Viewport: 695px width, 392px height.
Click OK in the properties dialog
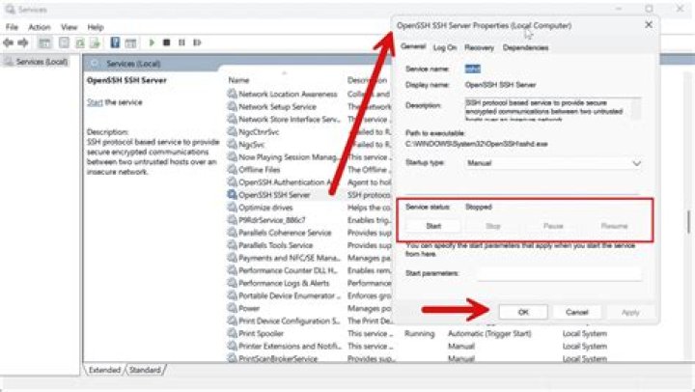(523, 312)
